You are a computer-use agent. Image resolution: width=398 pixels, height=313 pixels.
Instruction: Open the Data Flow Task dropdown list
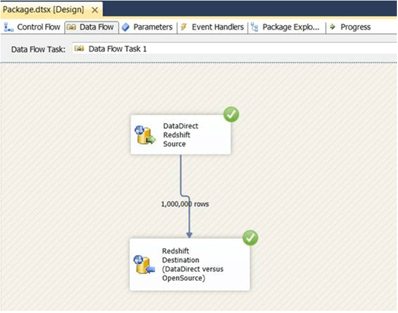pos(223,49)
